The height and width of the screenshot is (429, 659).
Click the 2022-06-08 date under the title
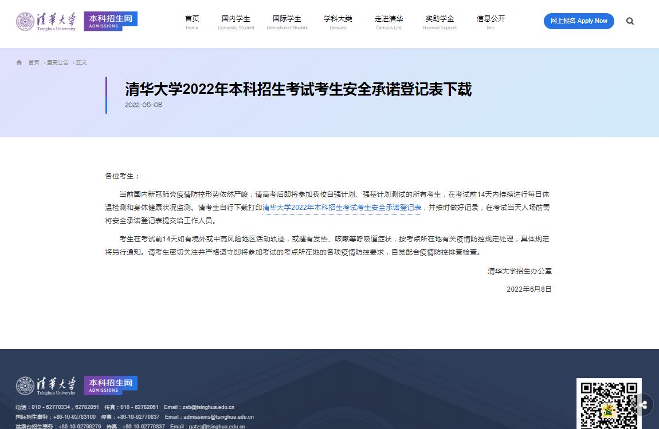pyautogui.click(x=143, y=105)
